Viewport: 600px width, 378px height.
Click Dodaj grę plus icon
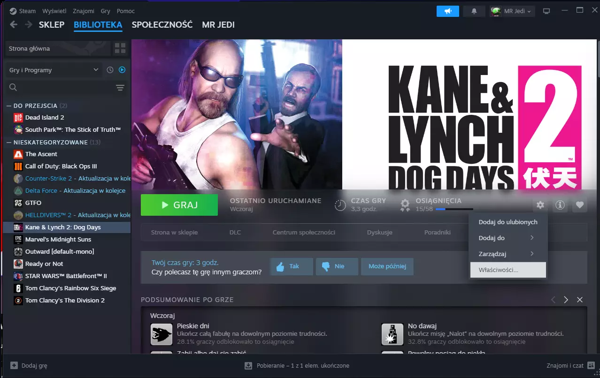[14, 365]
